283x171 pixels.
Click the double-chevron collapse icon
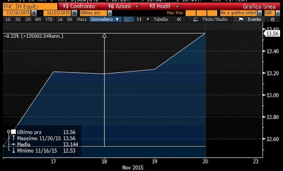(x=179, y=19)
